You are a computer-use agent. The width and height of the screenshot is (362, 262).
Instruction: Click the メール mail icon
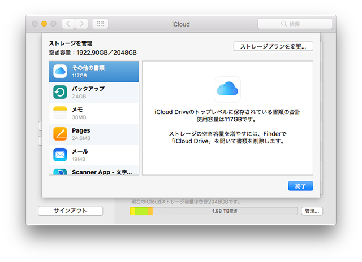tap(60, 155)
